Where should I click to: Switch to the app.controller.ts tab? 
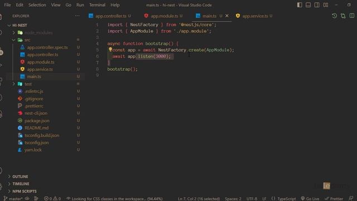pyautogui.click(x=111, y=16)
